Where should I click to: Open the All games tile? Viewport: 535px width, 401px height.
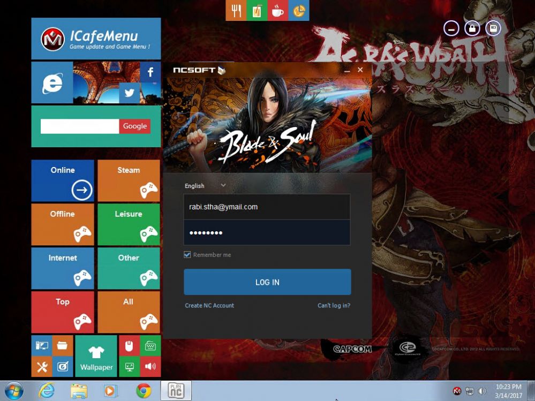[129, 312]
